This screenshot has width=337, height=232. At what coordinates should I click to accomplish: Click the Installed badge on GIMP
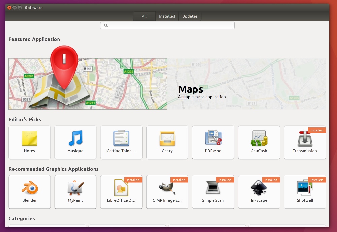179,180
